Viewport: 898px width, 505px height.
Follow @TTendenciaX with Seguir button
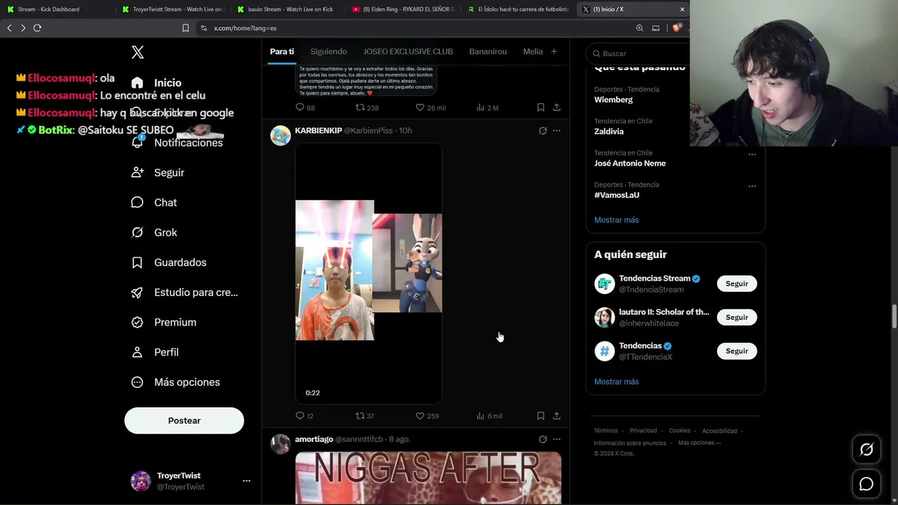737,351
